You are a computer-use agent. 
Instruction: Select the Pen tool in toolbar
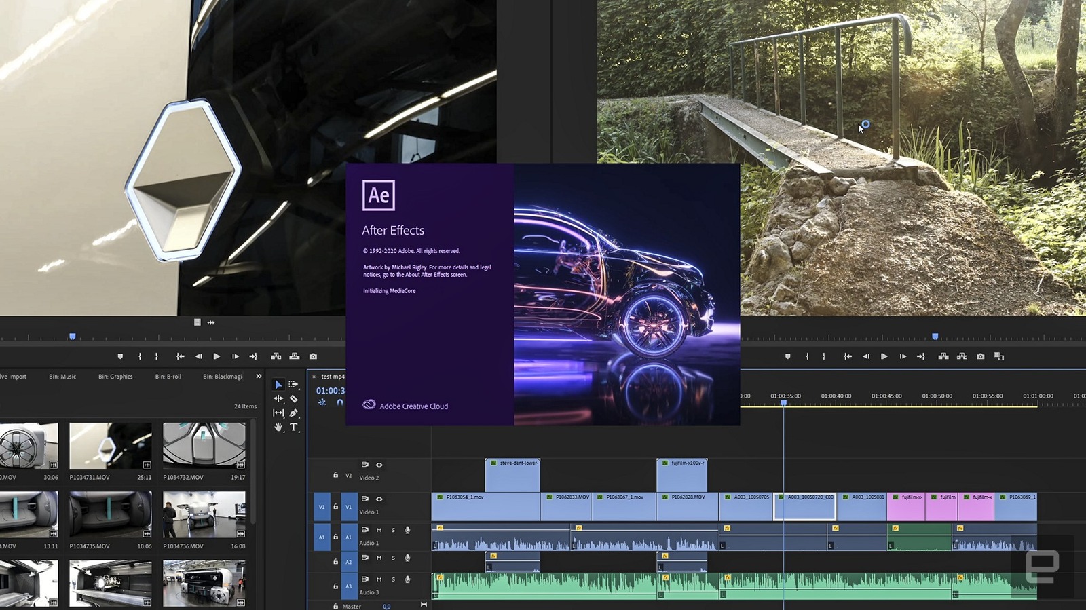[294, 413]
